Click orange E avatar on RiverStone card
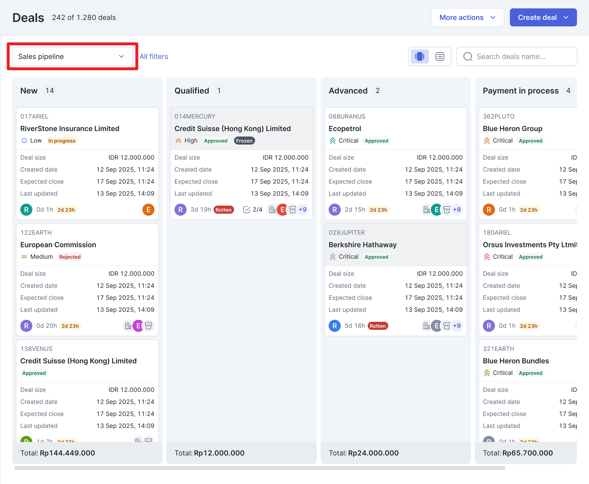Screen dimensions: 589x484 (x=148, y=210)
